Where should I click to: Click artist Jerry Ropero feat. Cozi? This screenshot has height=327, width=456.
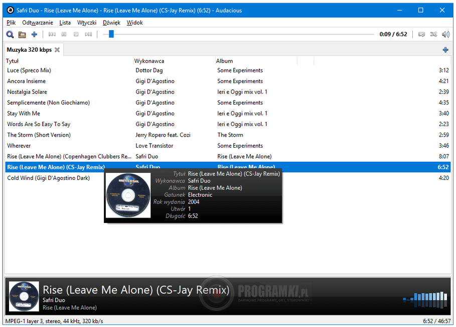pyautogui.click(x=163, y=135)
